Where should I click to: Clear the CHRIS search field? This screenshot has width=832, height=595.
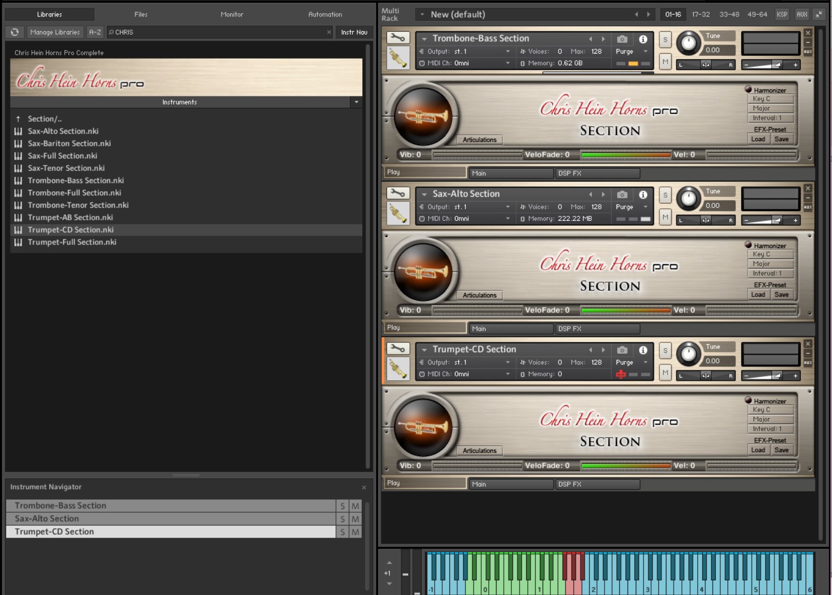pos(329,32)
